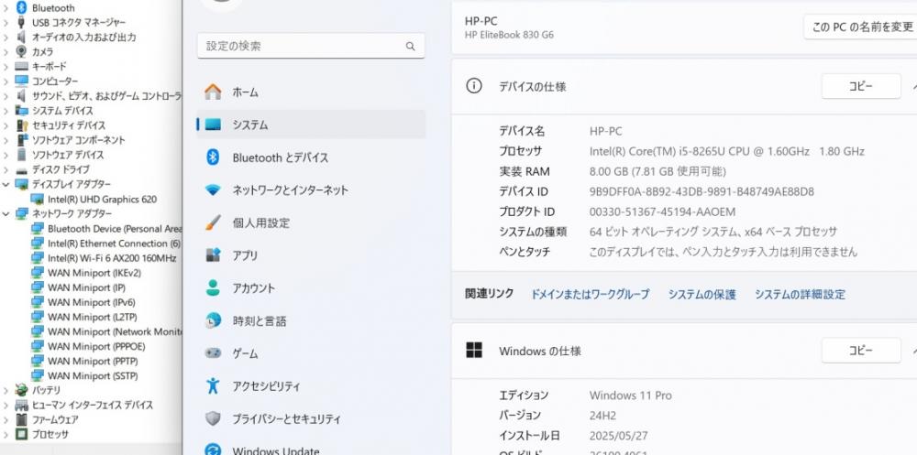Click the コンピューター device icon
The width and height of the screenshot is (917, 455).
(22, 81)
